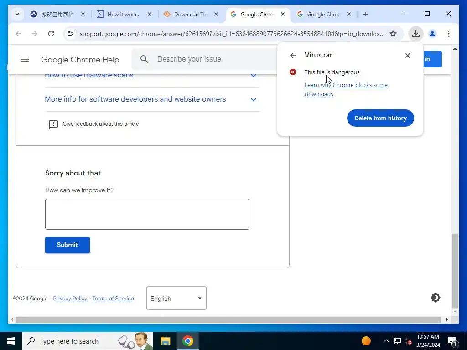
Task: Focus the How can we improve it textbox
Action: 147,214
